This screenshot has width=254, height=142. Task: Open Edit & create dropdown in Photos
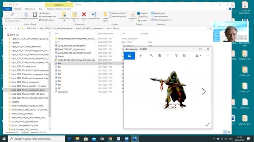[198, 56]
